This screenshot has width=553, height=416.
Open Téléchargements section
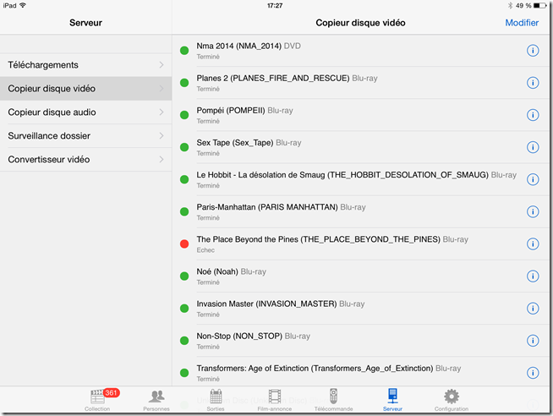click(85, 65)
